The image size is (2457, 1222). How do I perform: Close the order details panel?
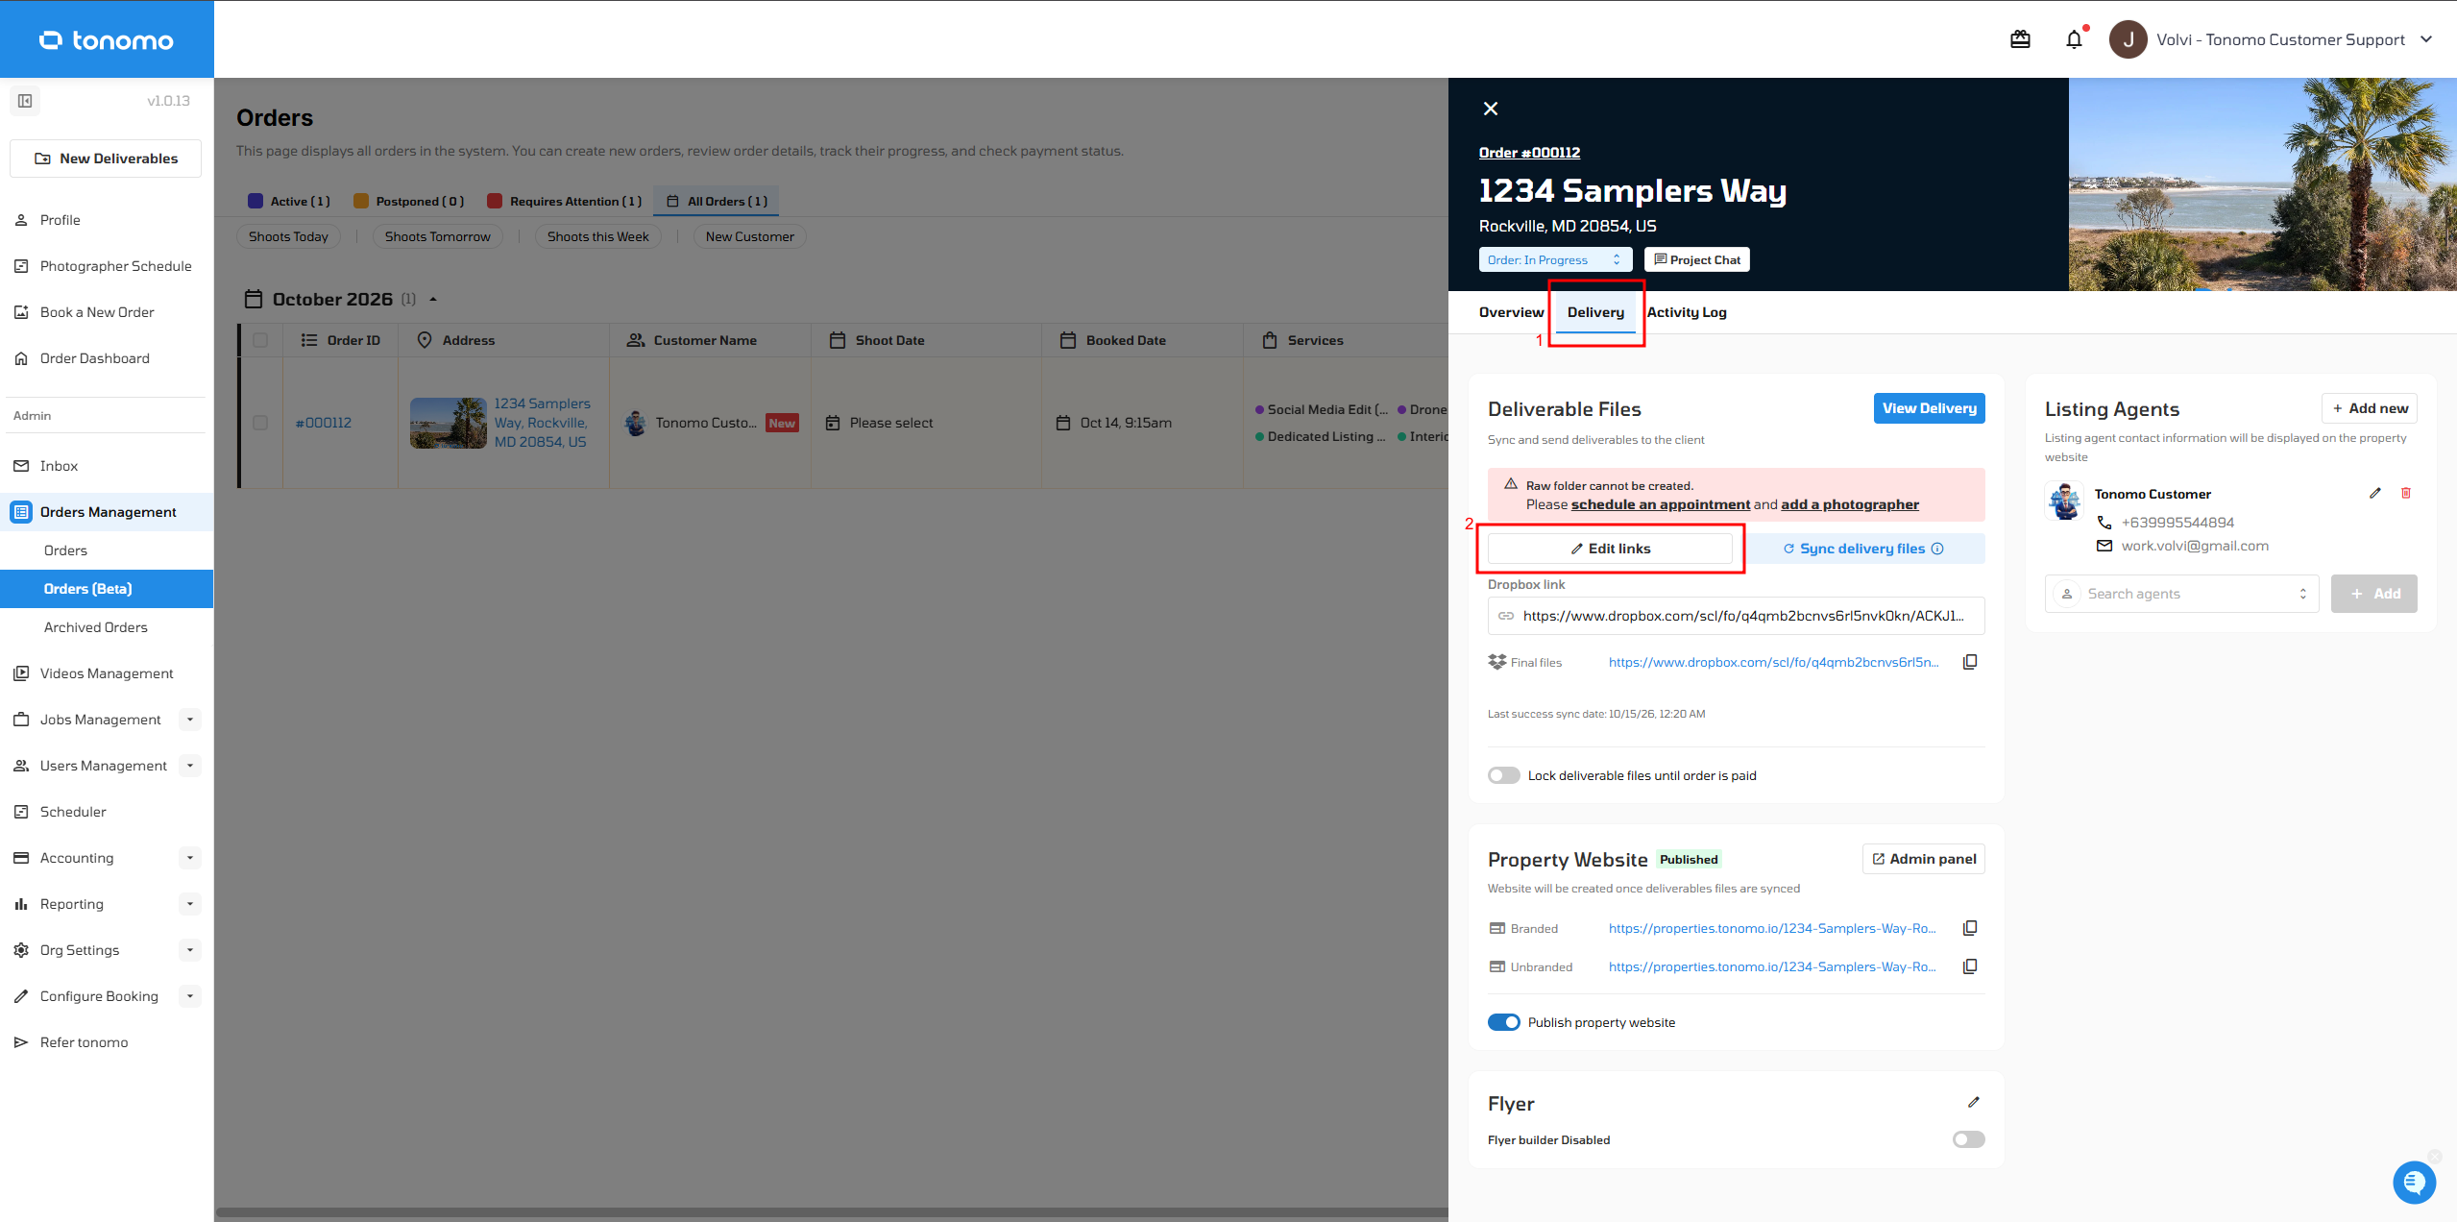click(x=1491, y=109)
